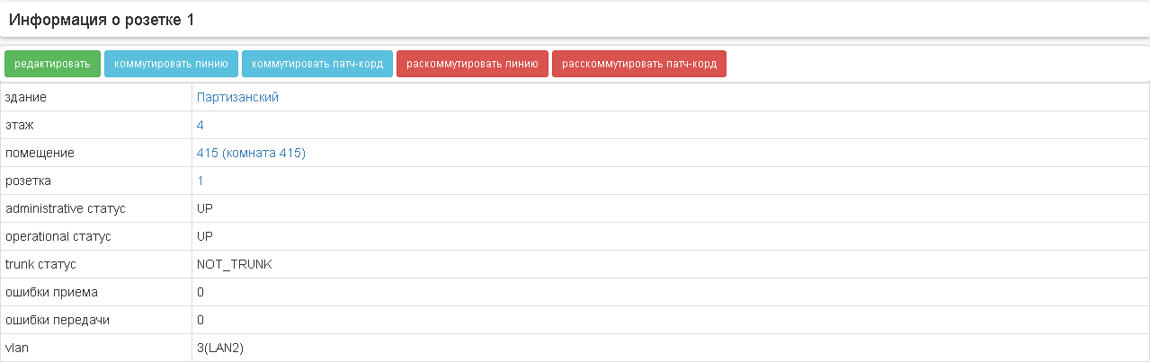This screenshot has width=1150, height=362.
Task: Click the "ошибки передачи" row label
Action: click(57, 320)
